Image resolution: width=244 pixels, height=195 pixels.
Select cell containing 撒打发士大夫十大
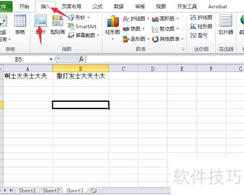(81, 76)
